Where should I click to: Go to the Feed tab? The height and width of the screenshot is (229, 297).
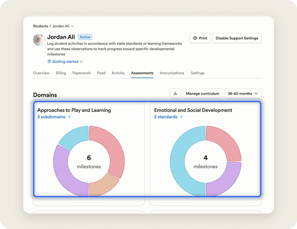click(x=101, y=73)
